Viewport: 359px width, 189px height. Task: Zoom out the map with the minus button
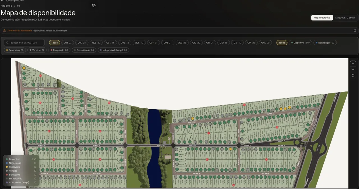(x=353, y=70)
